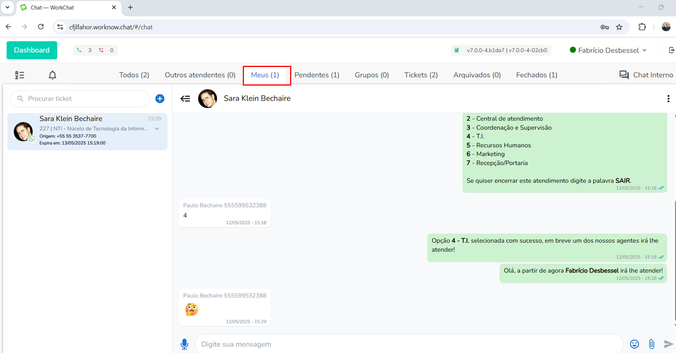This screenshot has width=676, height=353.
Task: Switch to the Pendentes (1) tab
Action: coord(317,75)
